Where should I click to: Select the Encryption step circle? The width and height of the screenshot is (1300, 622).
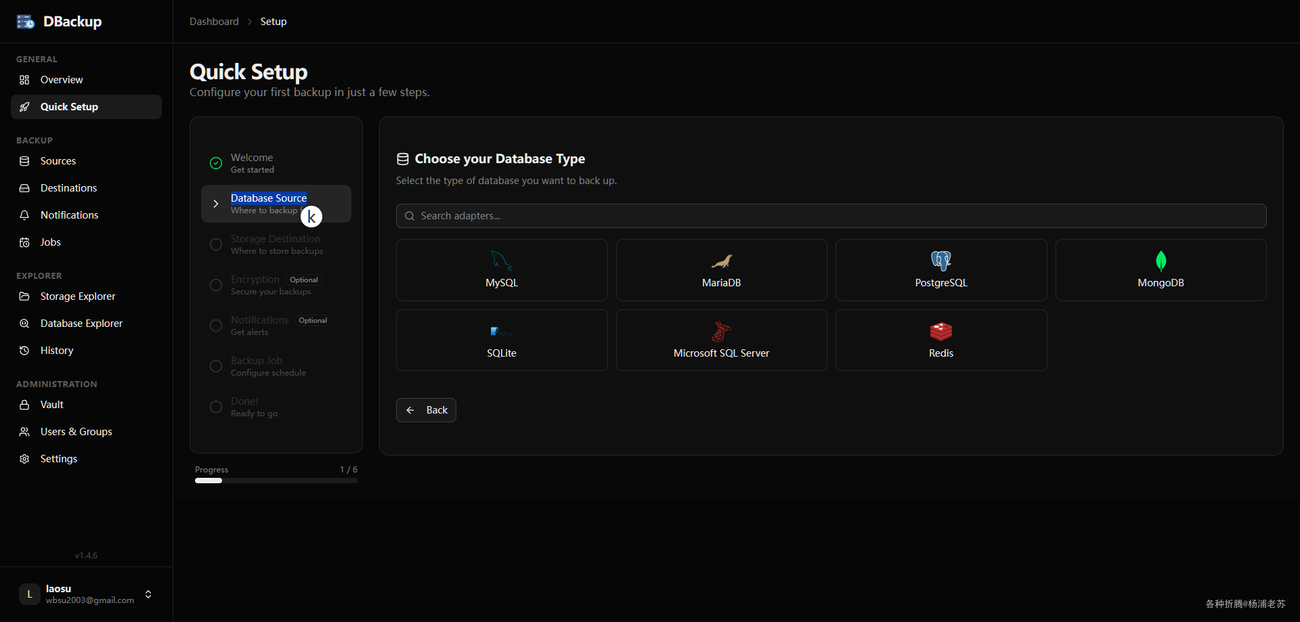pyautogui.click(x=216, y=285)
